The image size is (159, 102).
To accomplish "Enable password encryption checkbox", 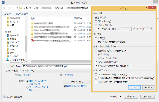I will click(96, 82).
